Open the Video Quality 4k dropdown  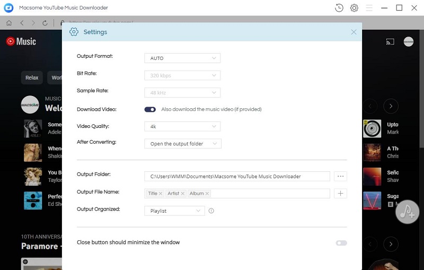click(x=182, y=126)
